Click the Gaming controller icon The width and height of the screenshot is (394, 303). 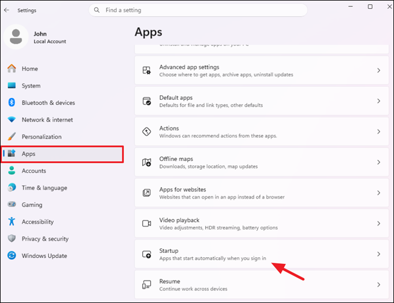pyautogui.click(x=12, y=204)
